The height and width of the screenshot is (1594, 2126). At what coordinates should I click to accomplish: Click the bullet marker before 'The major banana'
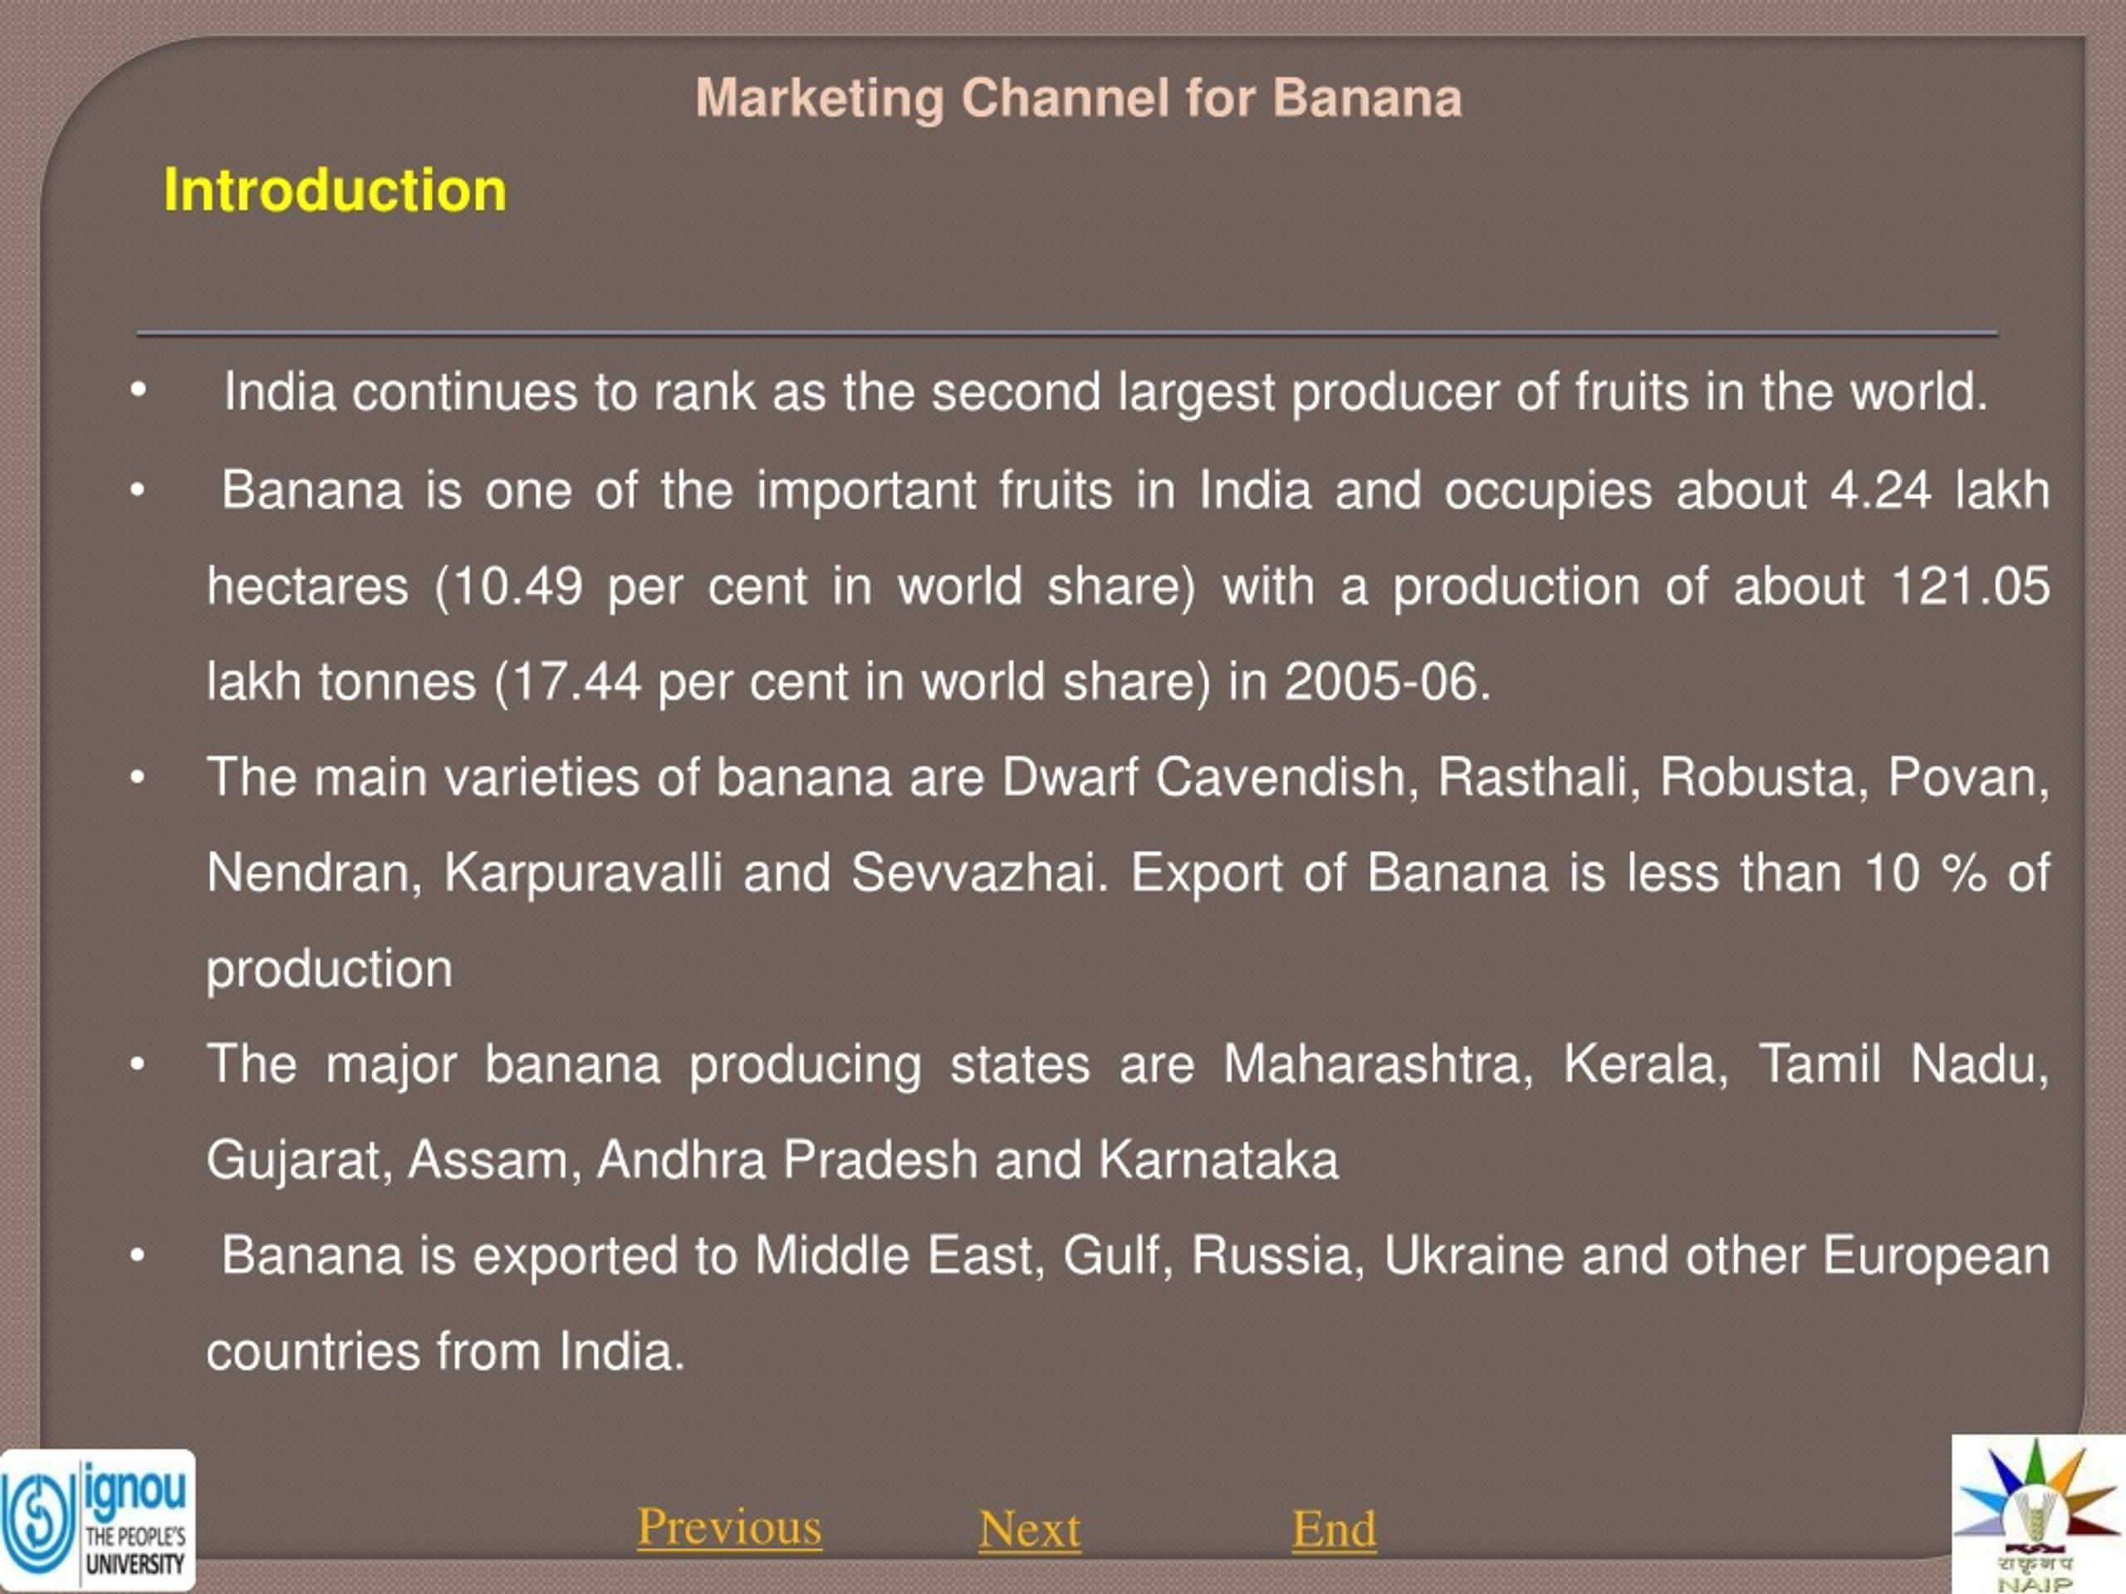[x=139, y=1063]
